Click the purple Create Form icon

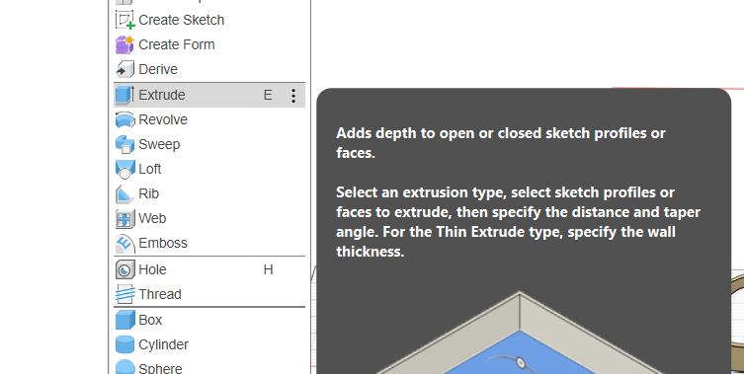click(124, 44)
